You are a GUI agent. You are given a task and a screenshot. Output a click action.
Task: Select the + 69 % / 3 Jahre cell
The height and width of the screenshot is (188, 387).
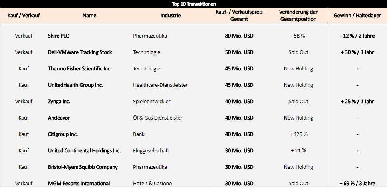(357, 183)
